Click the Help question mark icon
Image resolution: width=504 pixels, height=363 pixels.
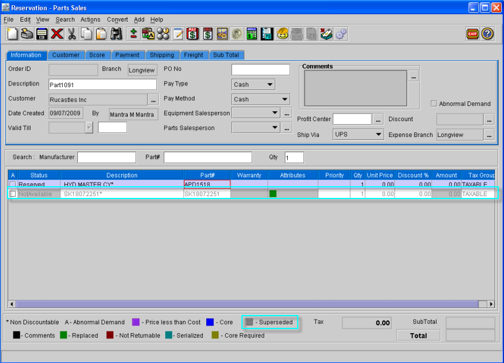pyautogui.click(x=487, y=34)
